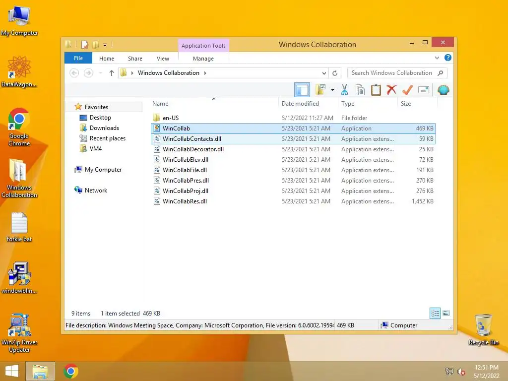Expand the folder options dropdown arrow
Screen dimensions: 508x381
tap(332, 90)
